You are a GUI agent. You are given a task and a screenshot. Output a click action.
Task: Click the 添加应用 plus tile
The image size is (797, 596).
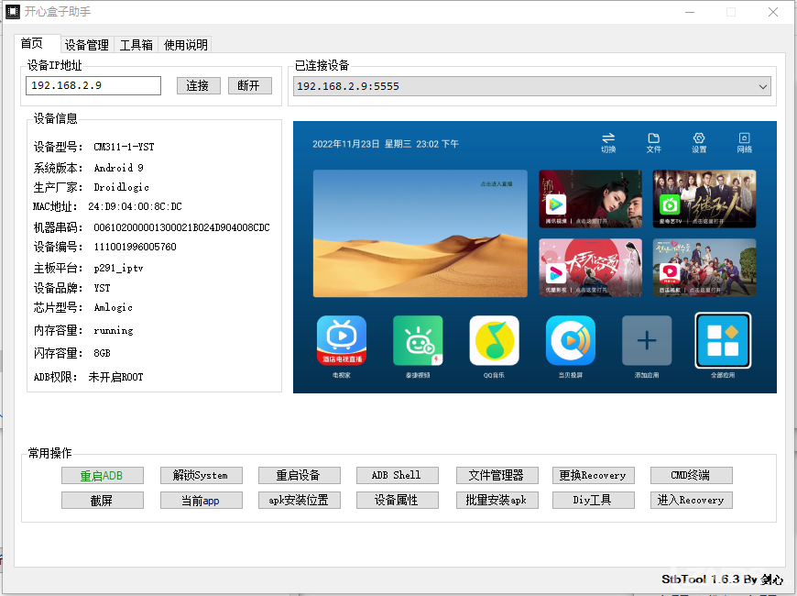[x=647, y=340]
